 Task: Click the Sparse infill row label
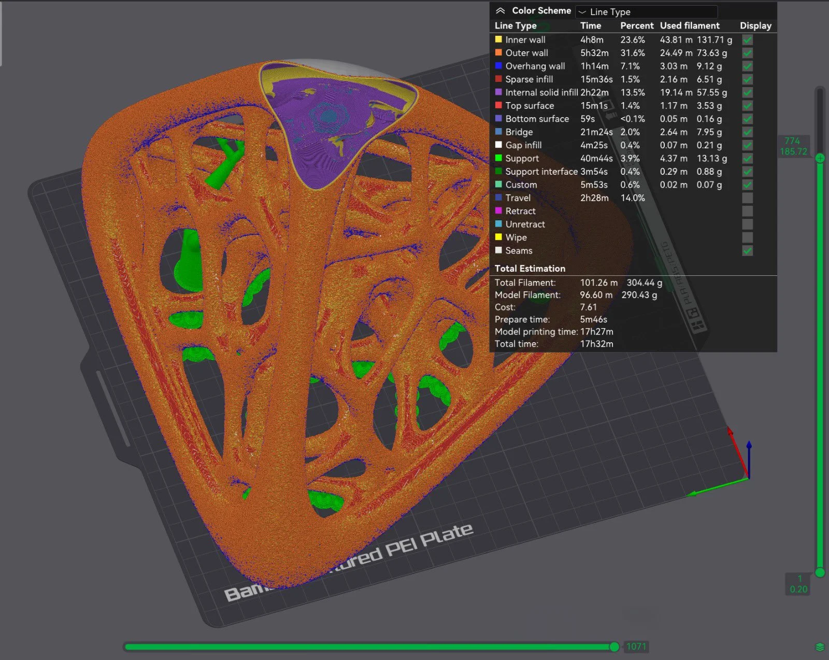(x=529, y=79)
